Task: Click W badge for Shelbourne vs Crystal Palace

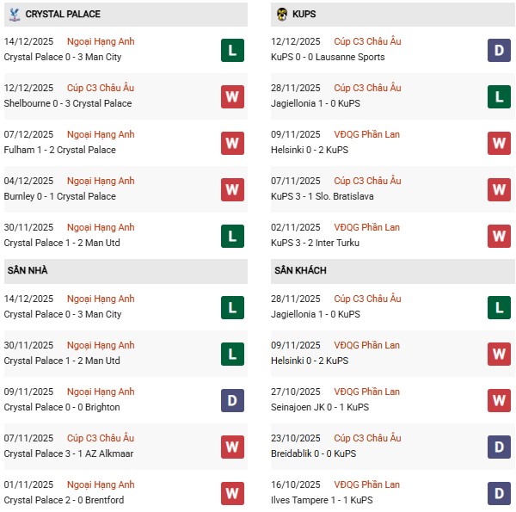Action: click(x=232, y=96)
